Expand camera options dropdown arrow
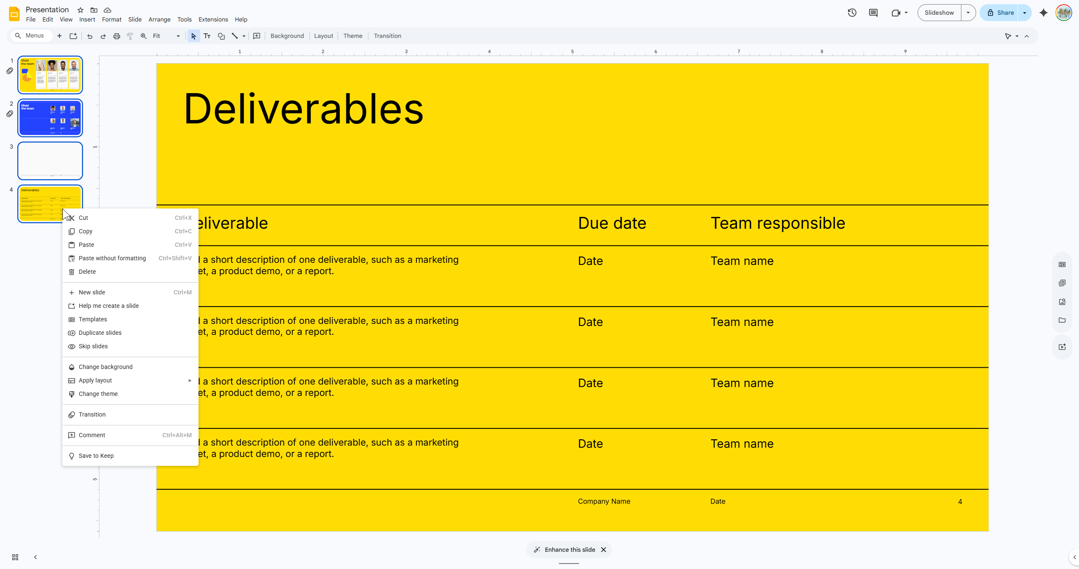This screenshot has height=569, width=1079. 906,13
